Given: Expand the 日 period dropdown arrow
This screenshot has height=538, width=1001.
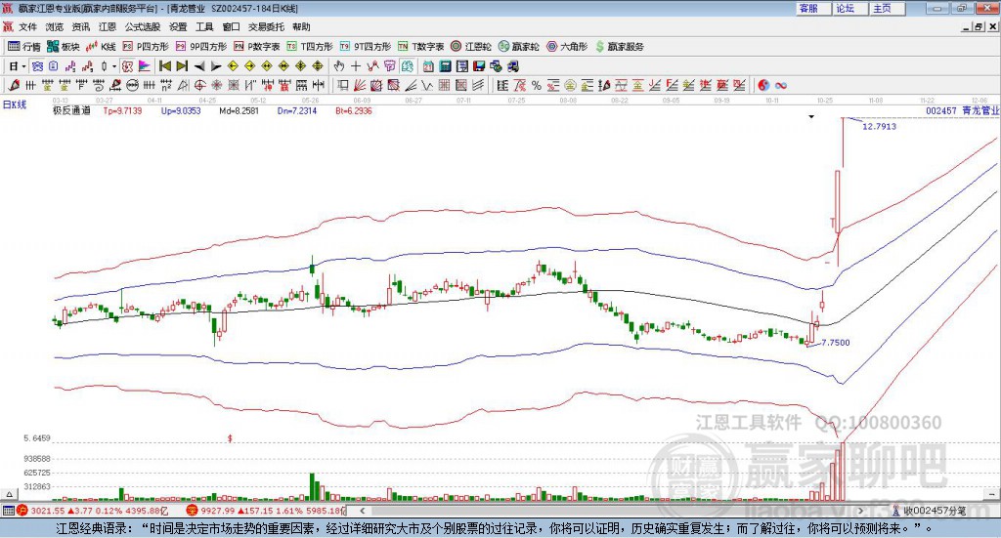Looking at the screenshot, I should (x=23, y=66).
